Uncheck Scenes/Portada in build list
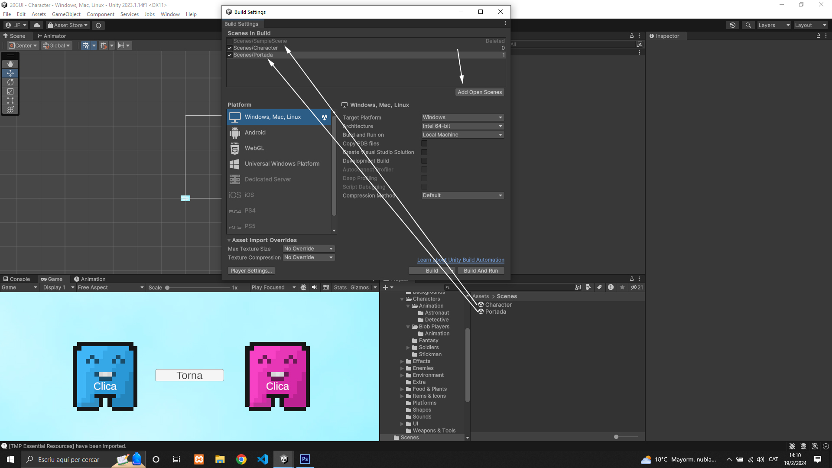The image size is (832, 468). (230, 55)
